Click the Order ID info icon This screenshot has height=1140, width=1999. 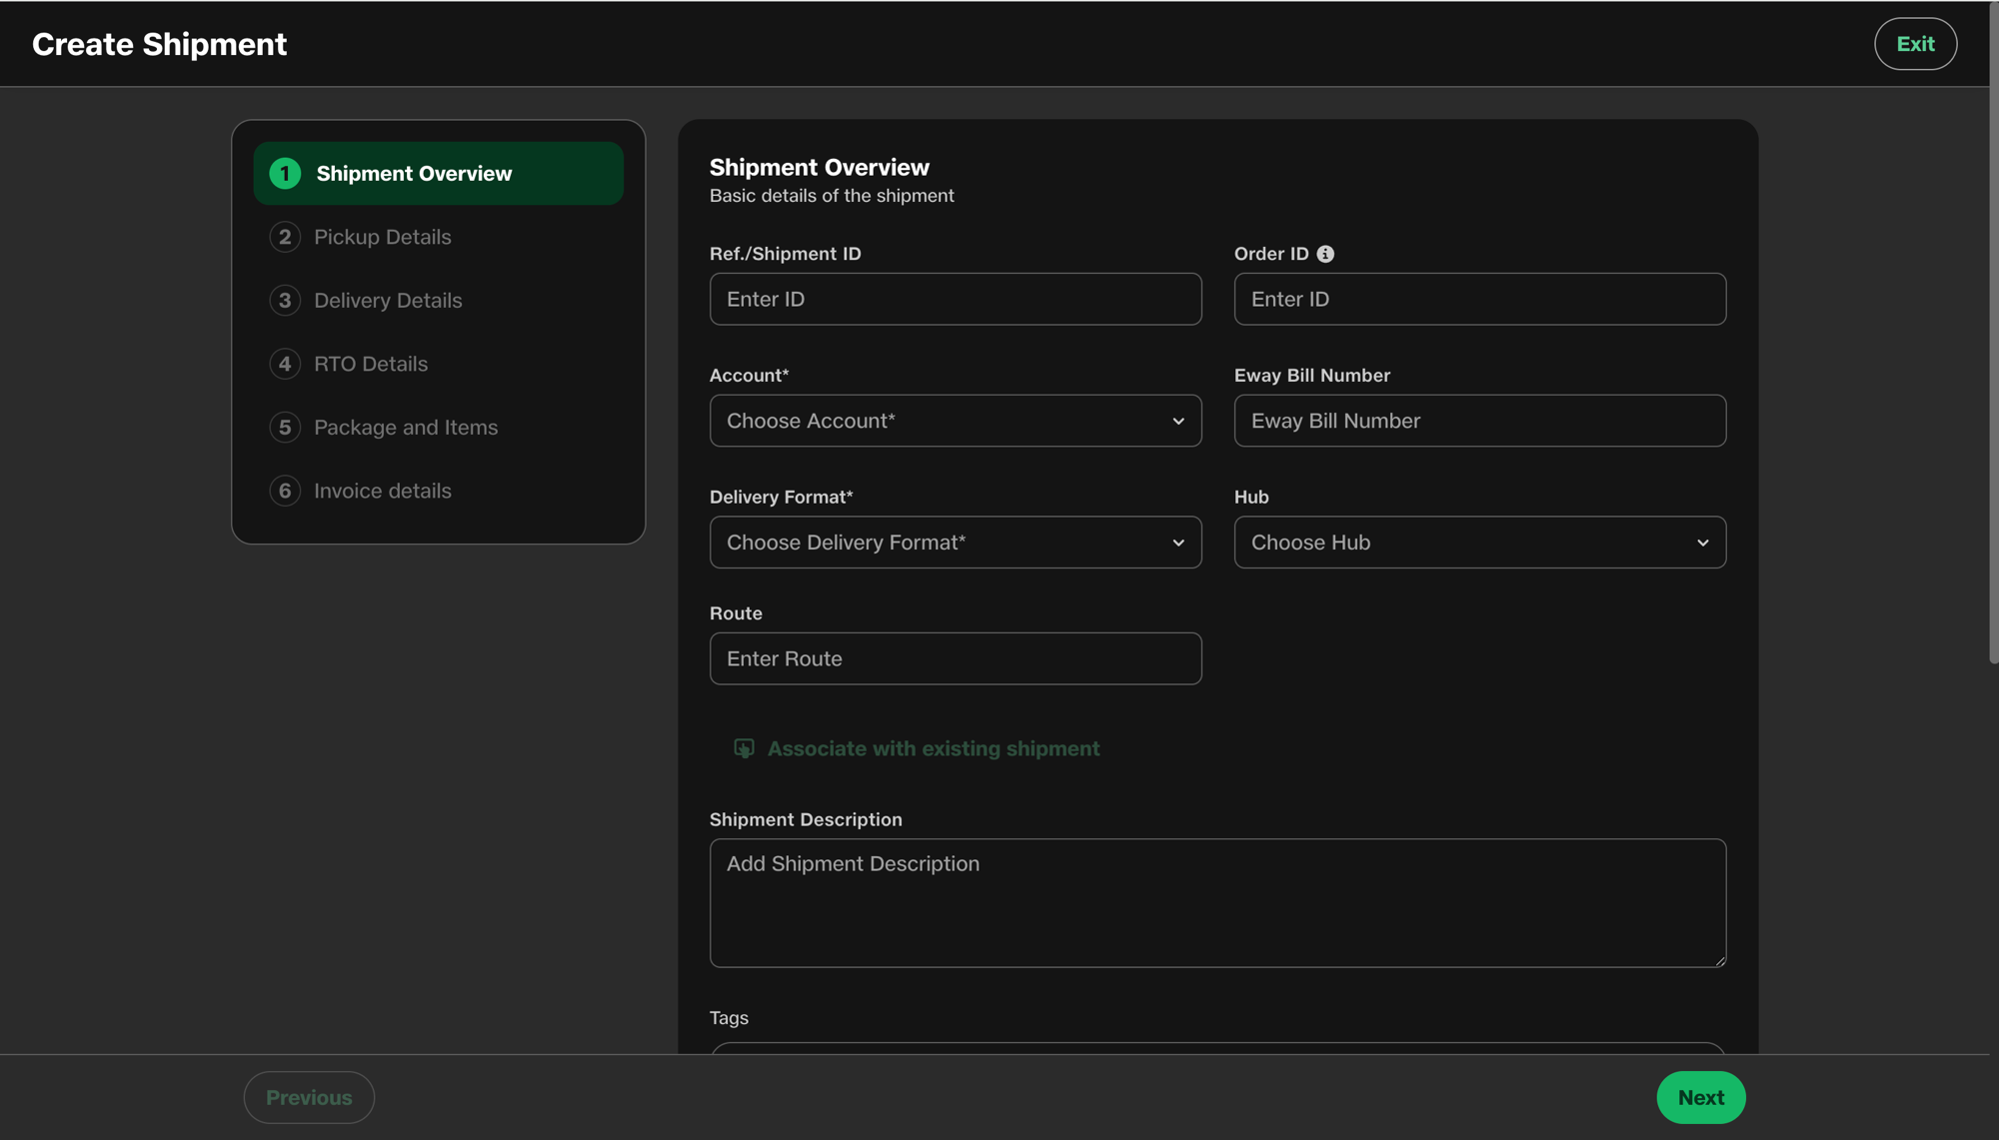tap(1325, 254)
